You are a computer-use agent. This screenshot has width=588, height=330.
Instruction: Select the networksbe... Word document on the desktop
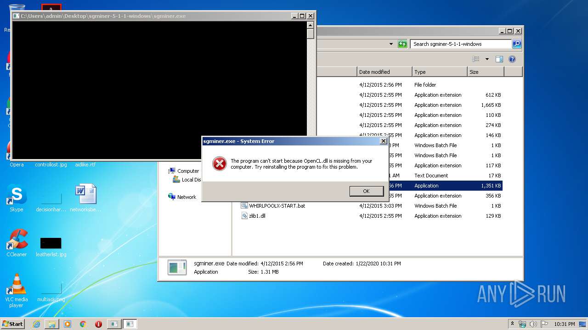pos(85,199)
